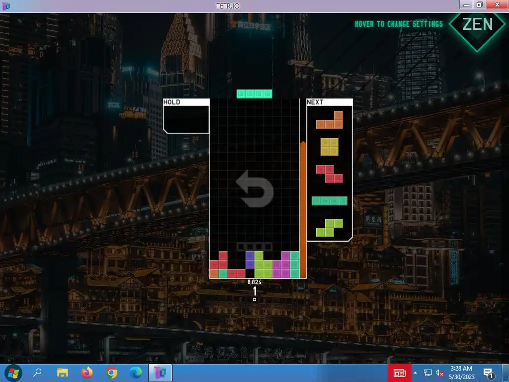Click the TETR.IO taskbar button
This screenshot has width=509, height=382.
click(x=161, y=373)
